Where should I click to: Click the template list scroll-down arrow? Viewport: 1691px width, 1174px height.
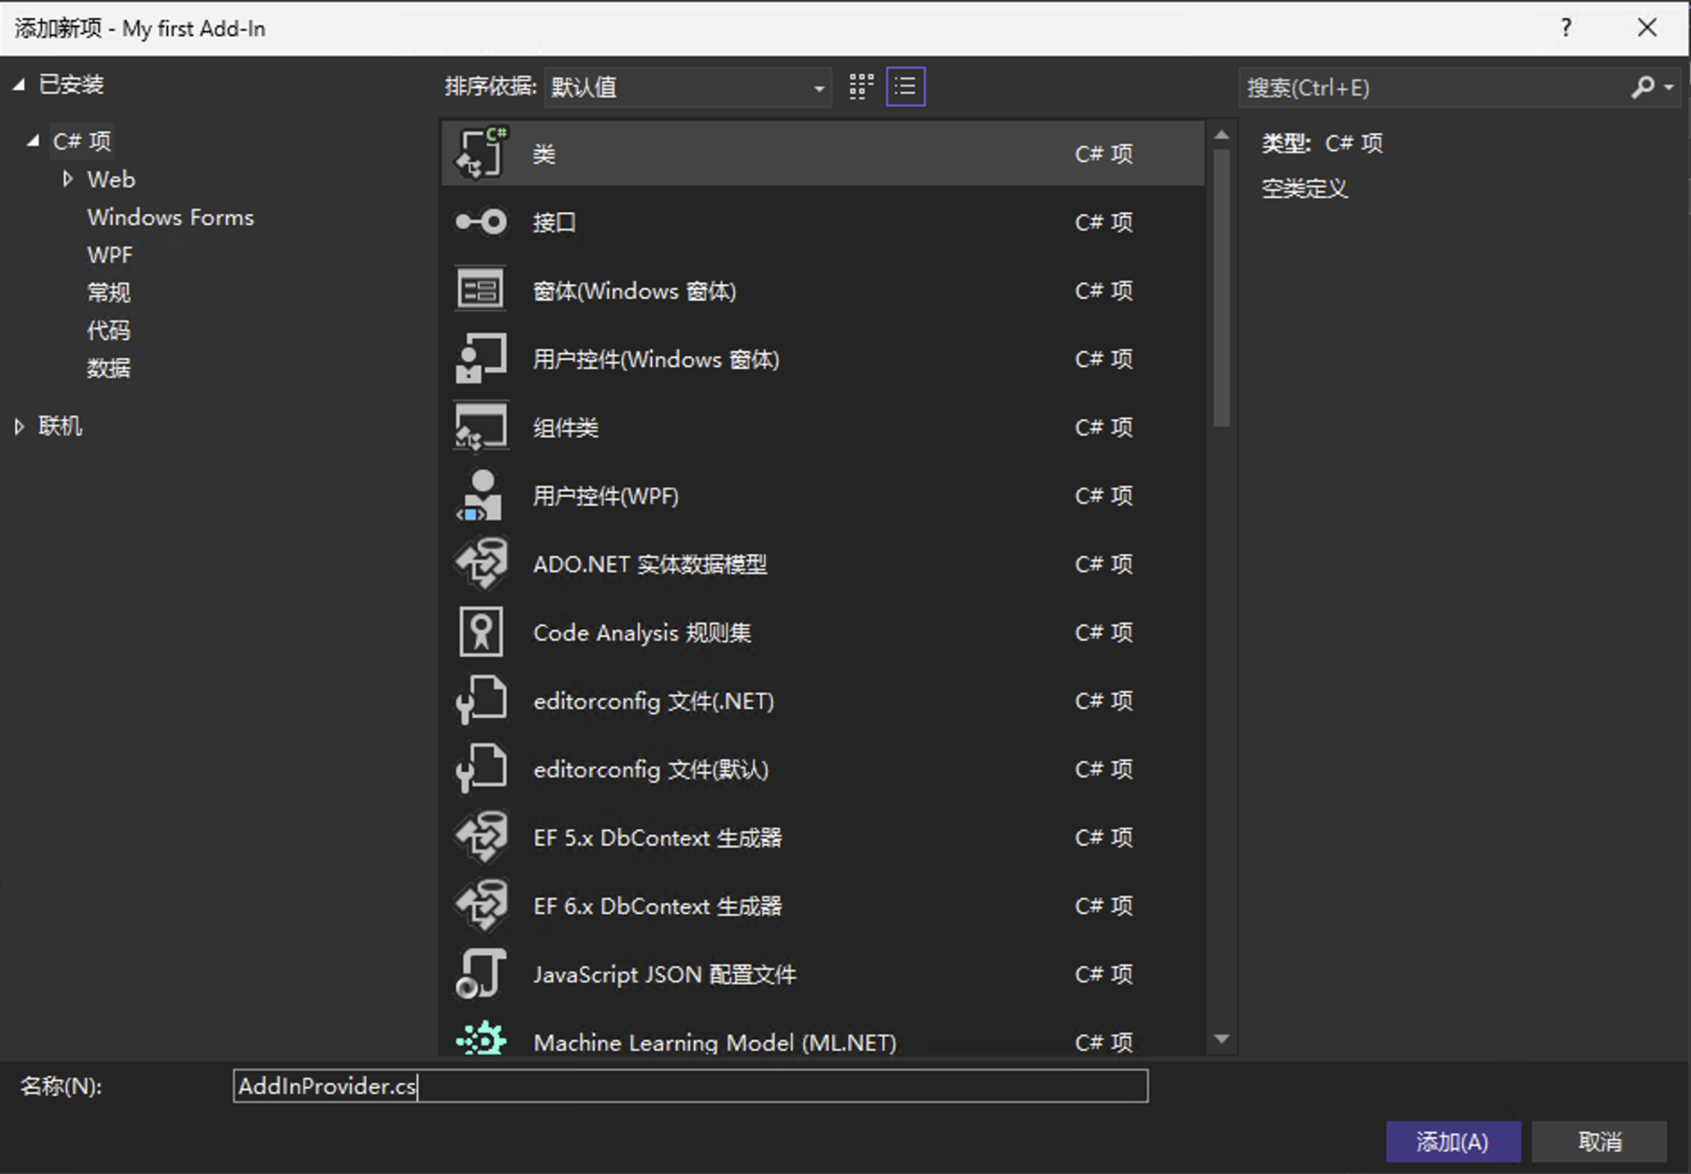[x=1222, y=1039]
